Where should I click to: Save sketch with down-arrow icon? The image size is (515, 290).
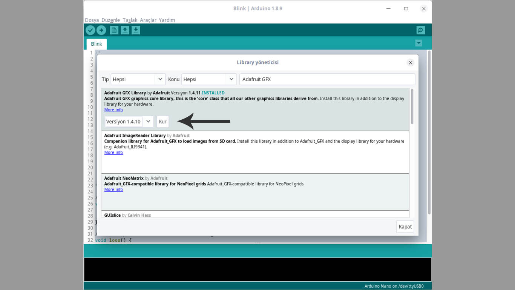coord(136,30)
